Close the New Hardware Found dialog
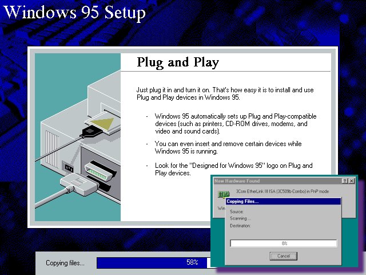The image size is (366, 275). 352,181
